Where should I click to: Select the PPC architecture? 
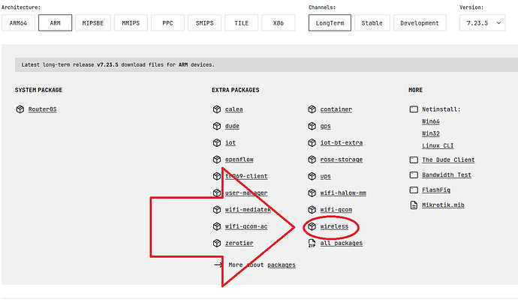[168, 23]
